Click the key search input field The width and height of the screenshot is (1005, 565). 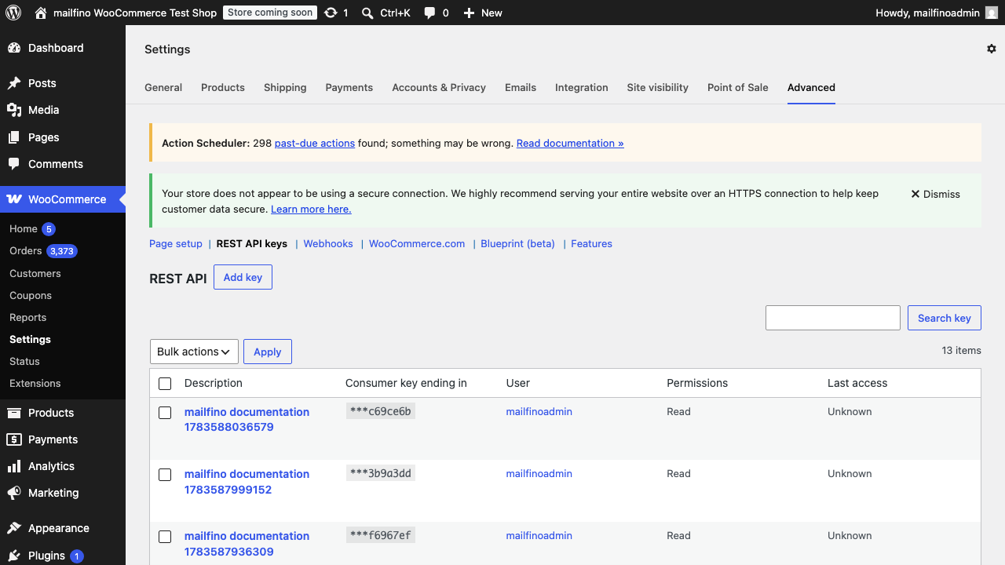[833, 318]
